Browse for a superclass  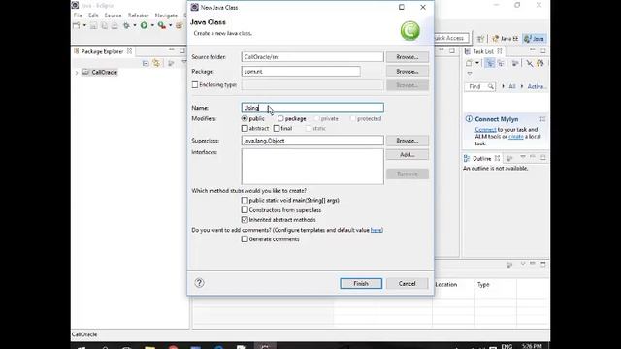[408, 141]
